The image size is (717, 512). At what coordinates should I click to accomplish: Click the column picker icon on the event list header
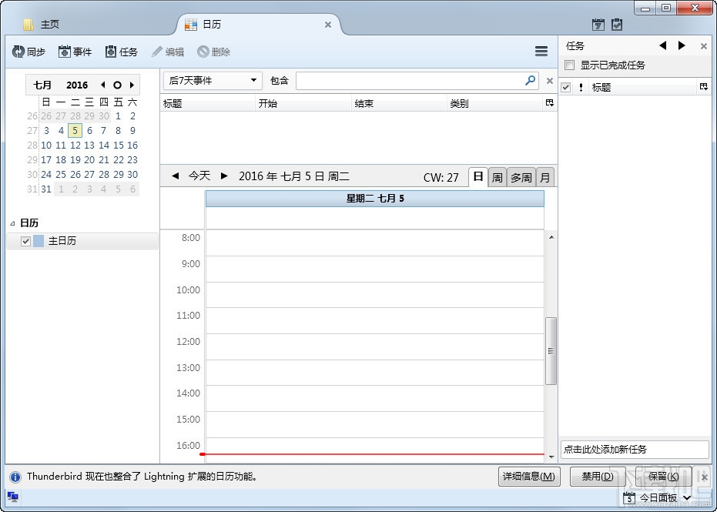pos(548,102)
